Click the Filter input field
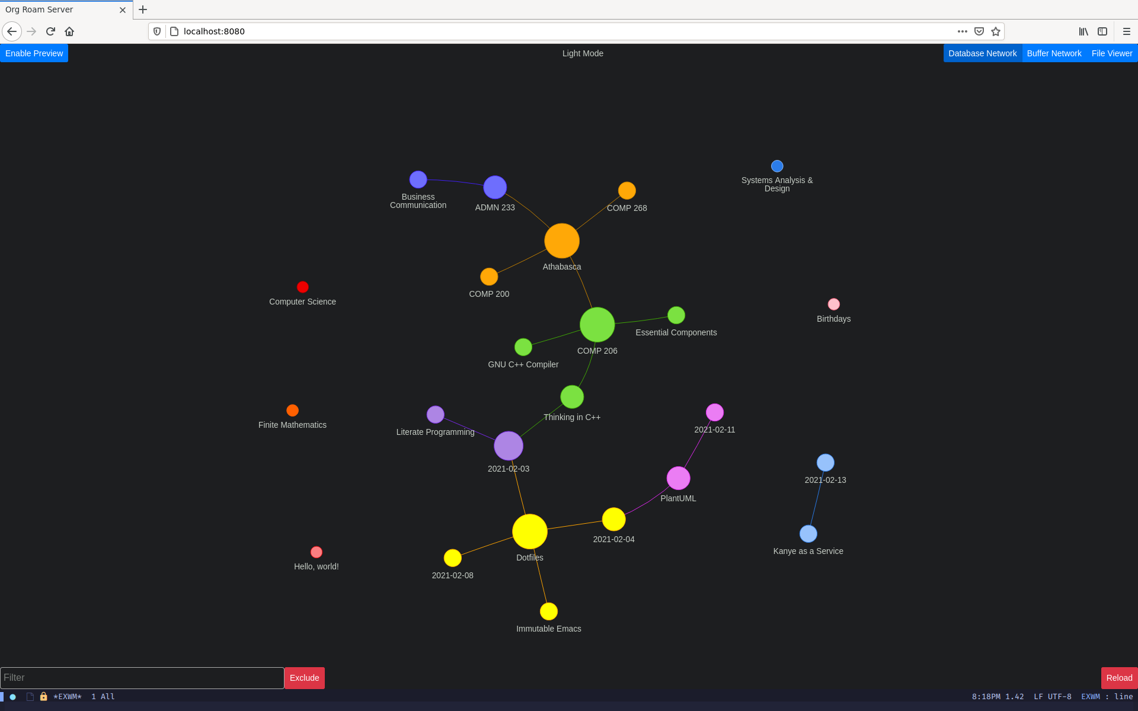The image size is (1138, 711). (x=142, y=677)
